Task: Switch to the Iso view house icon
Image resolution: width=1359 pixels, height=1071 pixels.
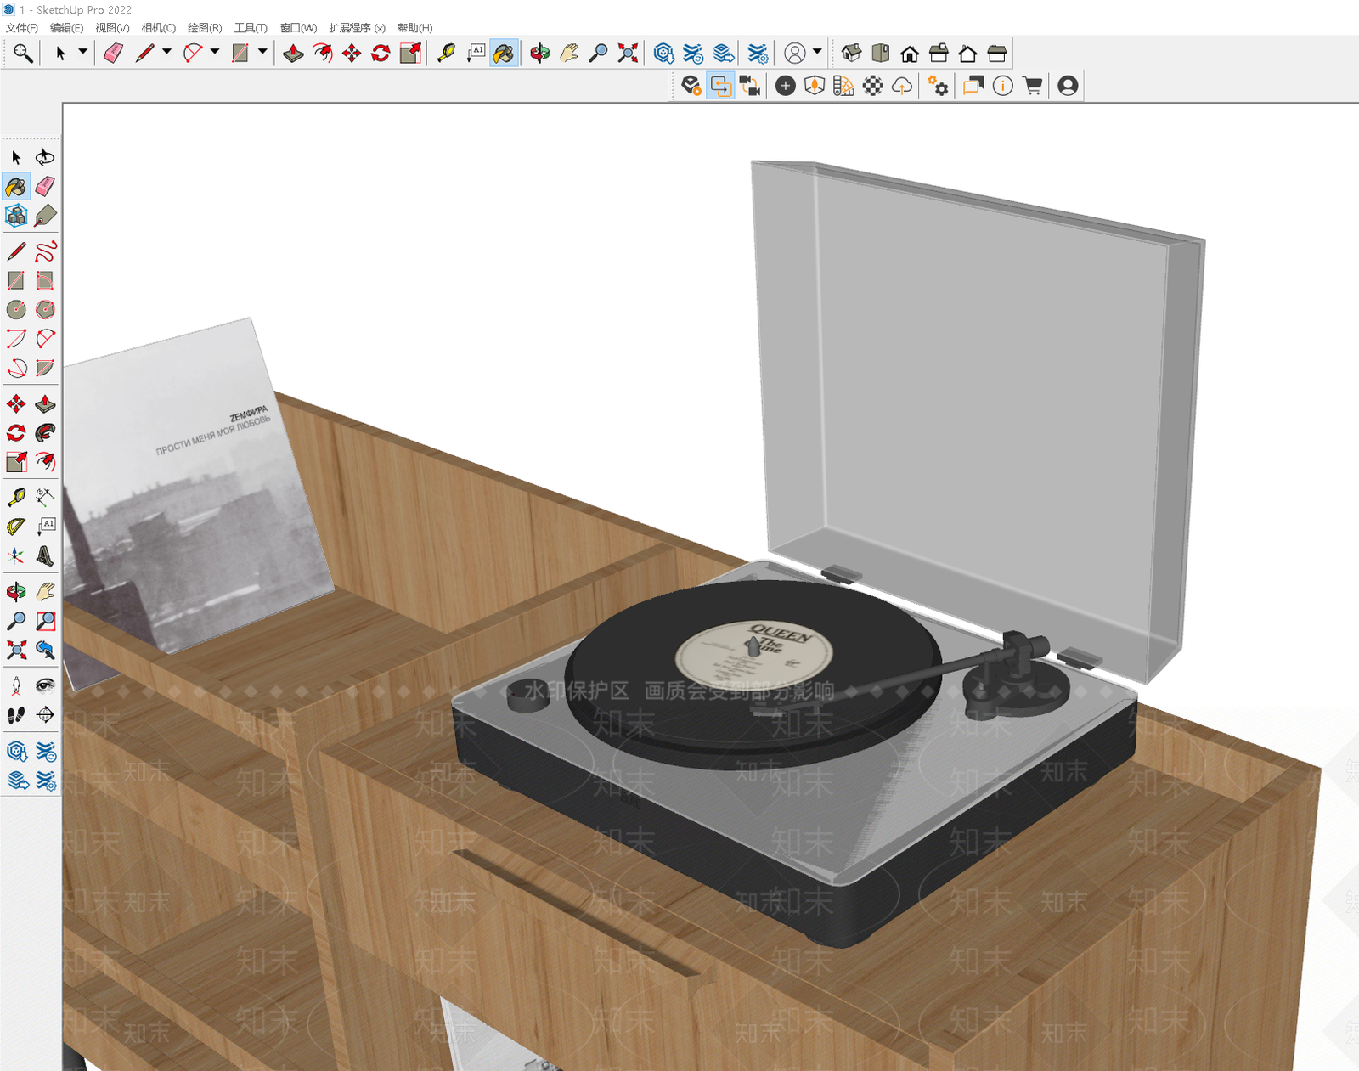Action: tap(851, 54)
